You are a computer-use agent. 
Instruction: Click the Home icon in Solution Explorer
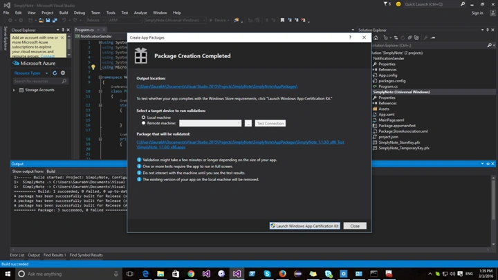pos(376,38)
